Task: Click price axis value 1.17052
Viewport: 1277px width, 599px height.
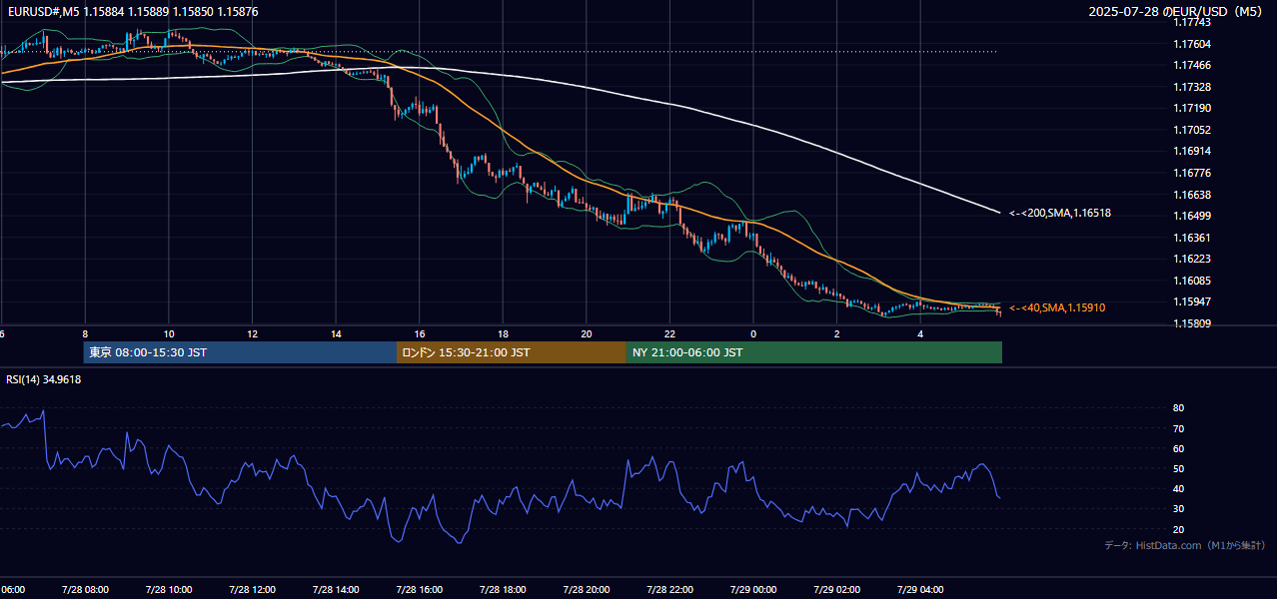Action: (x=1192, y=130)
